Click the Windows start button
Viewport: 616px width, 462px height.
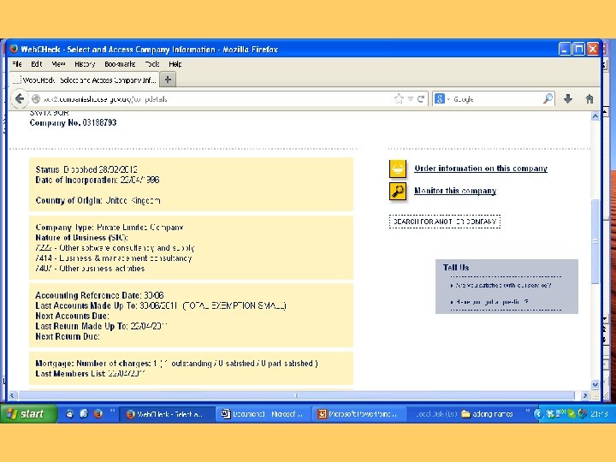(x=28, y=414)
